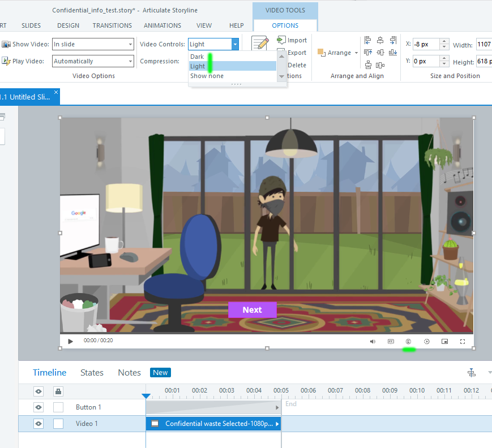492x448 pixels.
Task: Toggle visibility eye for Video 1 layer
Action: click(x=38, y=424)
